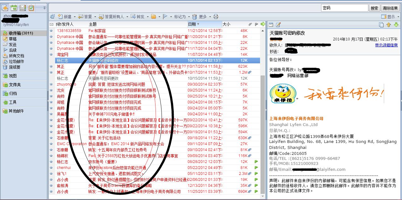Open the Calendar section icon
The height and width of the screenshot is (200, 402).
(x=14, y=8)
